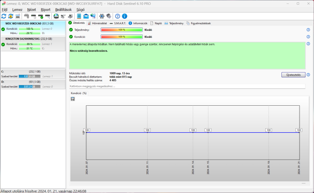Click the comment field 'Kattintson megjegyzés megadásához'
This screenshot has height=193, width=314.
click(x=187, y=86)
